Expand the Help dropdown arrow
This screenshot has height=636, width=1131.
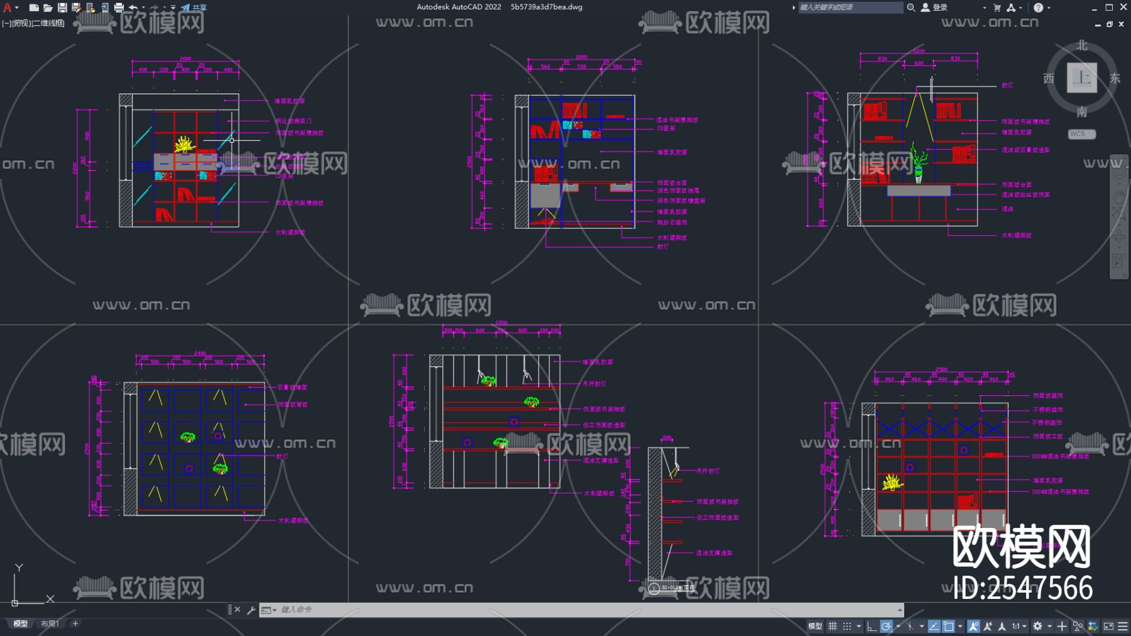[1049, 8]
